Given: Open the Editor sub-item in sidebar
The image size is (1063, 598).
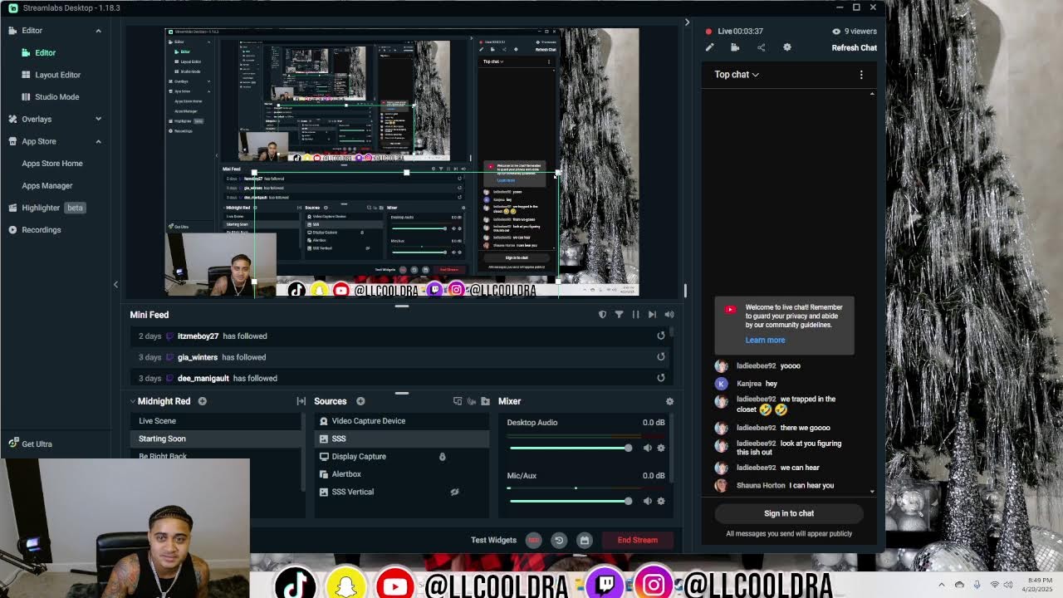Looking at the screenshot, I should (x=45, y=52).
